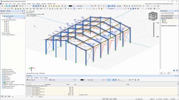This screenshot has height=100, width=179.
Task: Click the blue cloud/model icon in top toolbar
Action: point(7,6)
